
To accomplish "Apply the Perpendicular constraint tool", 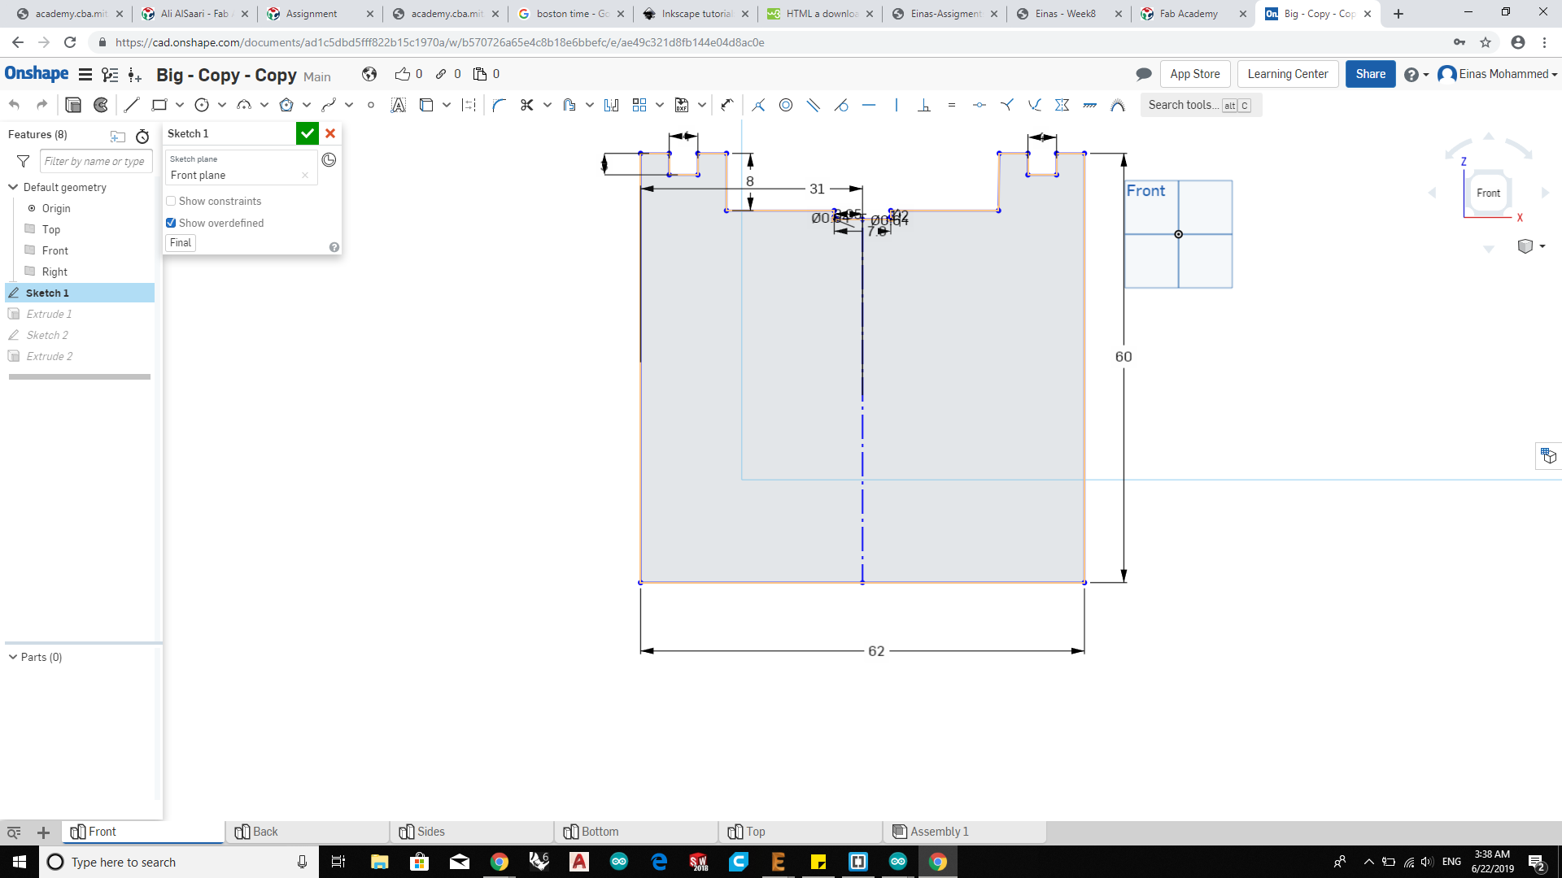I will coord(924,105).
